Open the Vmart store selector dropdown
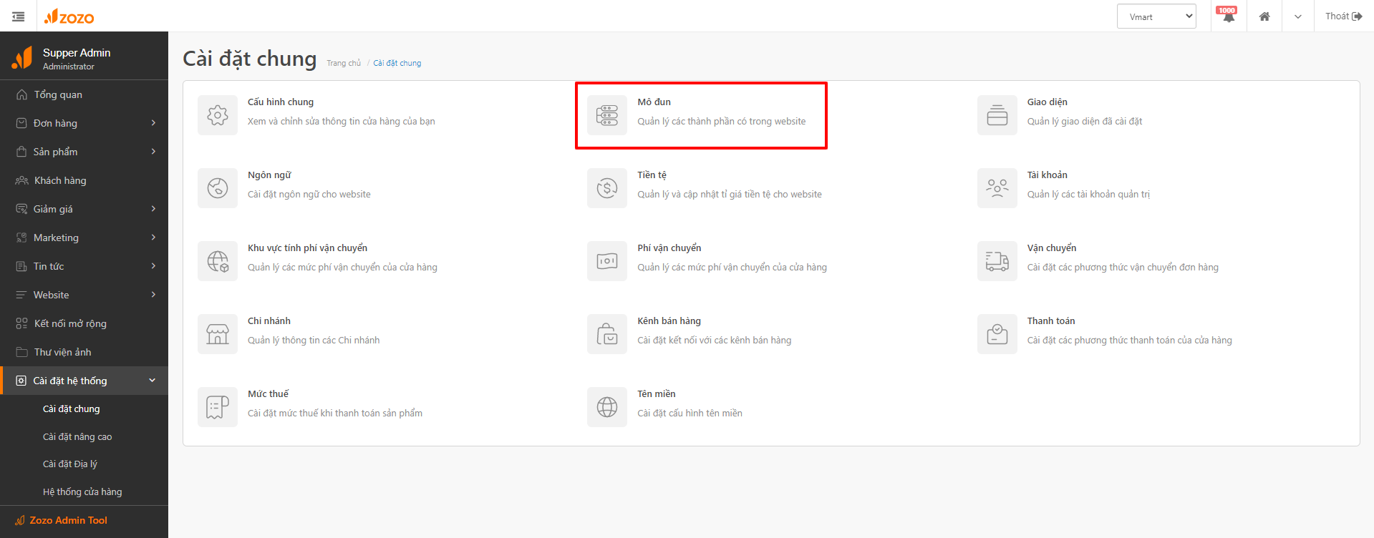The height and width of the screenshot is (538, 1374). pyautogui.click(x=1156, y=16)
